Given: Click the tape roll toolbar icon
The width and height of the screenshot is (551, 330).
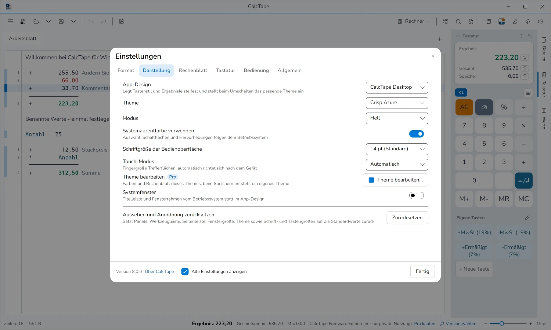Looking at the screenshot, I should click(489, 22).
